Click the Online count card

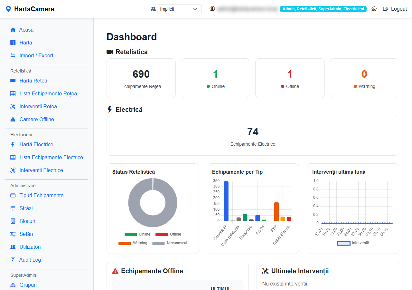pyautogui.click(x=215, y=78)
